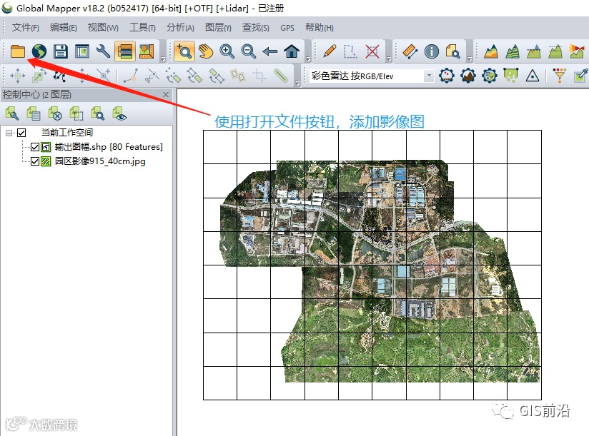Expand the viewer toolbar overflow arrow

(x=308, y=59)
